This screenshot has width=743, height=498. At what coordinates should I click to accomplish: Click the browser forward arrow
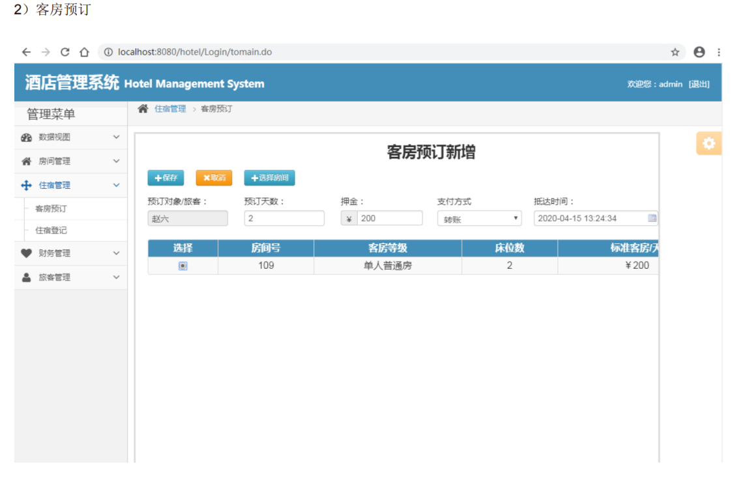pyautogui.click(x=46, y=52)
